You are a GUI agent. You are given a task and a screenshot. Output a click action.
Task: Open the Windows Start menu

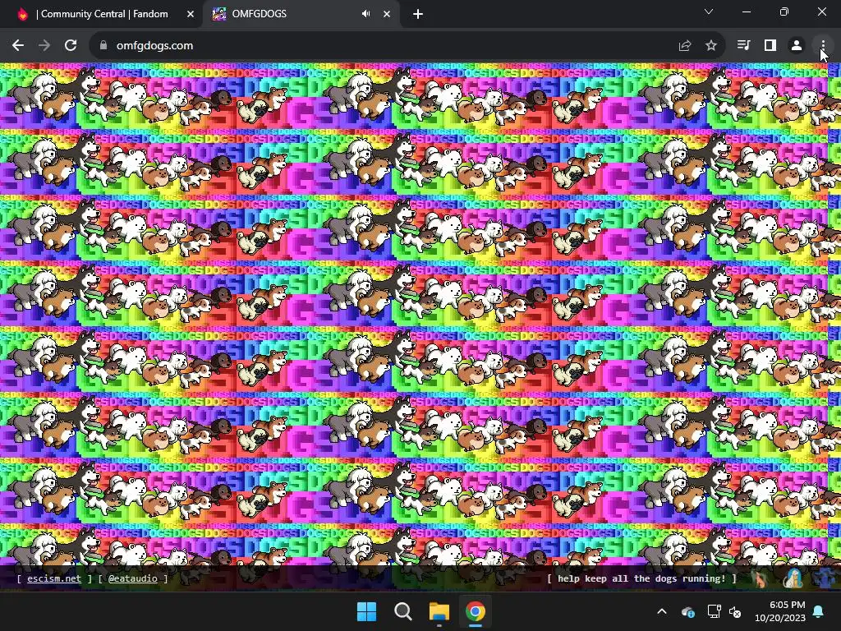coord(367,611)
